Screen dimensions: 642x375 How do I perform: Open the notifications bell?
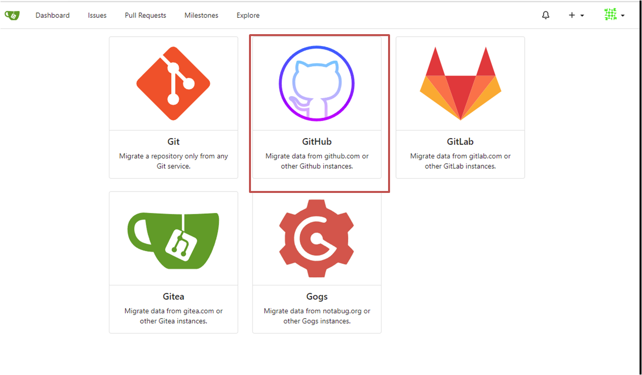coord(545,15)
